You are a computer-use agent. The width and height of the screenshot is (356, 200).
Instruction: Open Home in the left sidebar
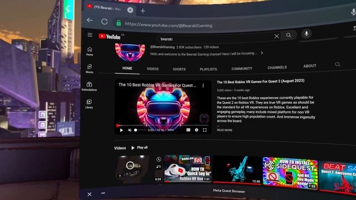point(90,51)
